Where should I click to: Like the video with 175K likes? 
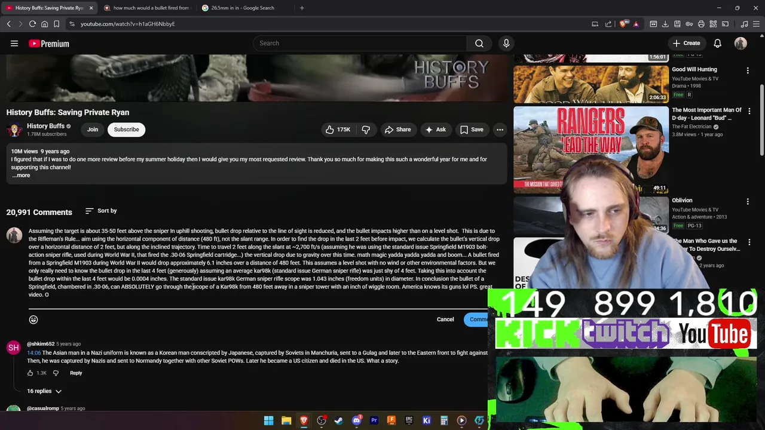pos(338,130)
